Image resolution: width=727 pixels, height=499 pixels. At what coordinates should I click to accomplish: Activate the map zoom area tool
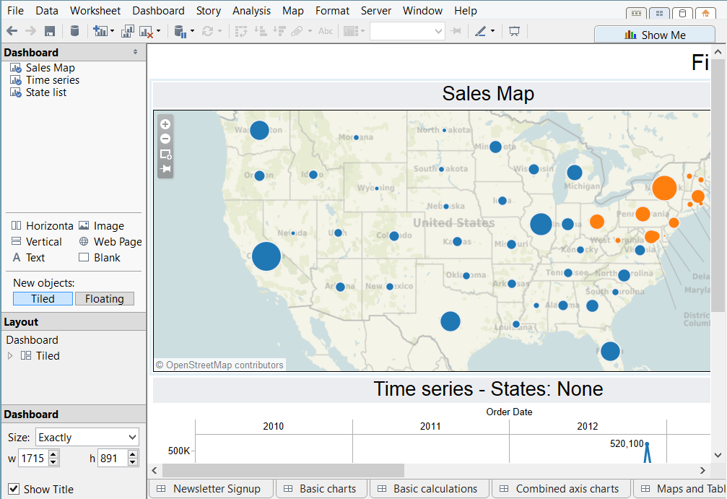[165, 154]
